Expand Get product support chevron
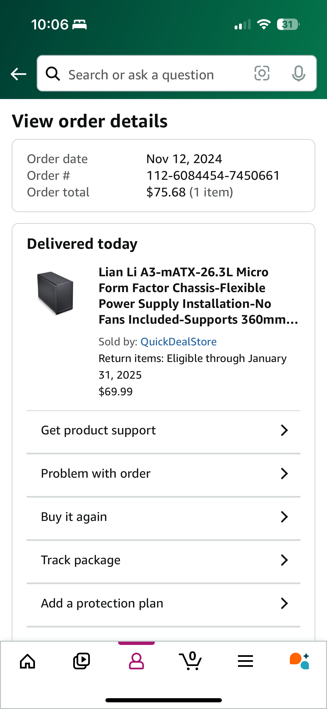Viewport: 327px width, 709px height. point(284,430)
